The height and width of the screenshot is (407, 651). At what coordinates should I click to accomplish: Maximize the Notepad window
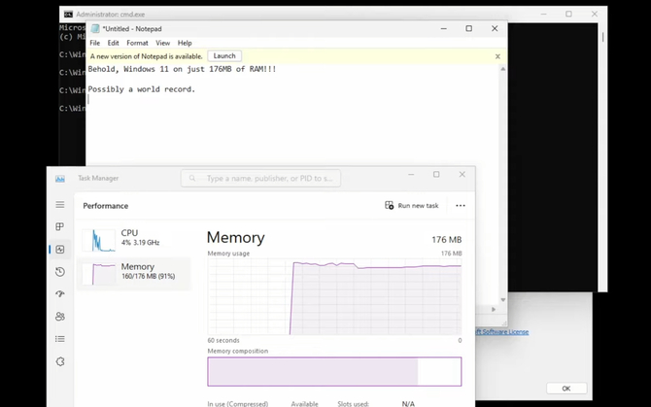point(468,28)
